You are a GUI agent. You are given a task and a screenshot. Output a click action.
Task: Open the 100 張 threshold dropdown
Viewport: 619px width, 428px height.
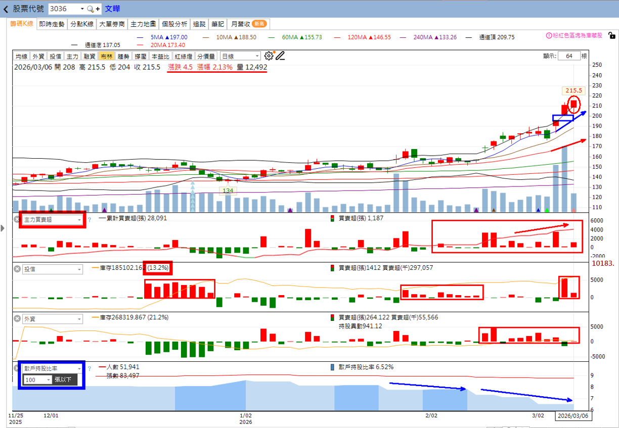pos(49,379)
